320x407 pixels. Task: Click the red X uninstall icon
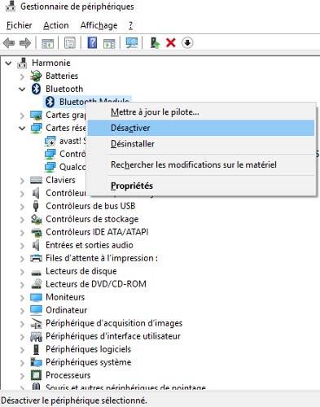[x=171, y=43]
